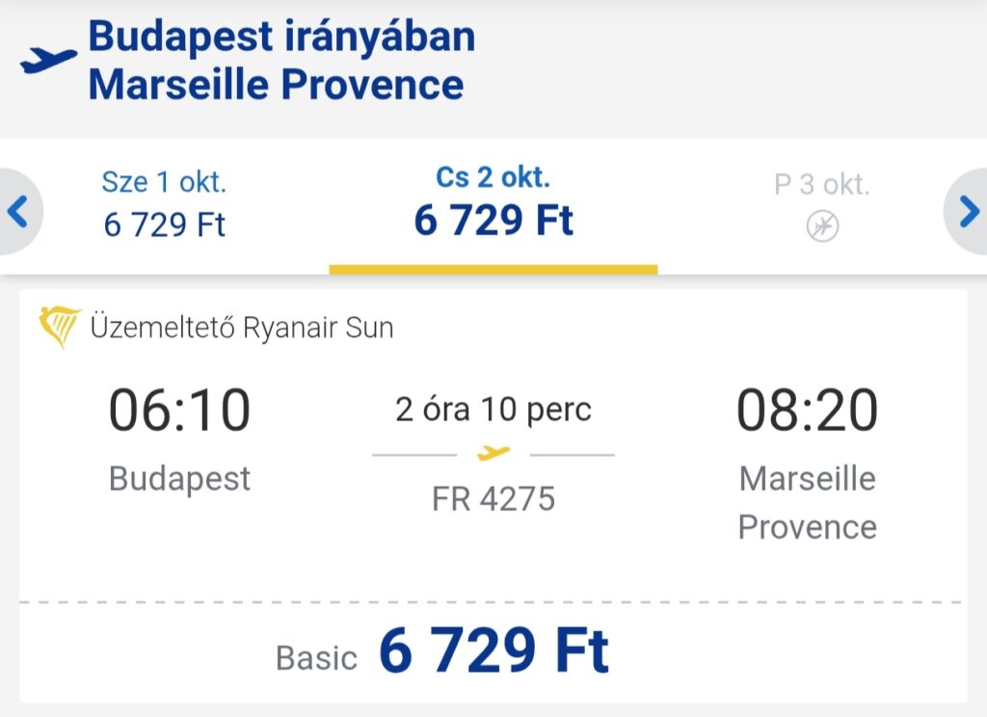The image size is (987, 717).
Task: Go to next dates with right chevron
Action: click(x=968, y=211)
